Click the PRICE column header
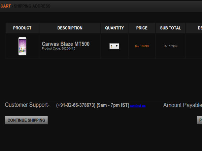The width and height of the screenshot is (202, 151). (142, 28)
